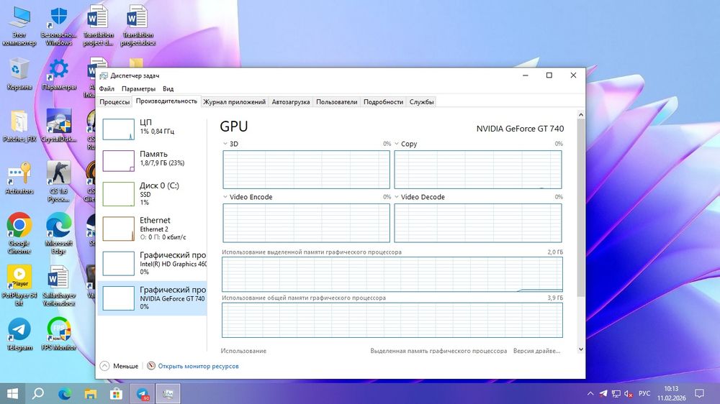
Task: Open PotPlayer 64 bit desktop icon
Action: [x=19, y=285]
